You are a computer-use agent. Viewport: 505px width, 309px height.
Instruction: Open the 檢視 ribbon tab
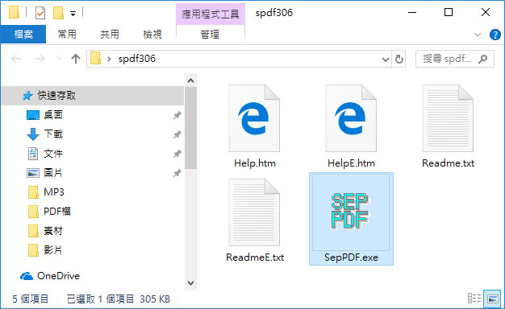pos(152,34)
